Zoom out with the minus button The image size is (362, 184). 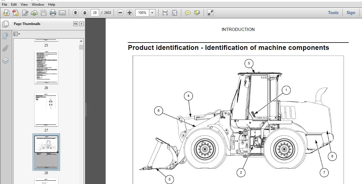pyautogui.click(x=120, y=13)
